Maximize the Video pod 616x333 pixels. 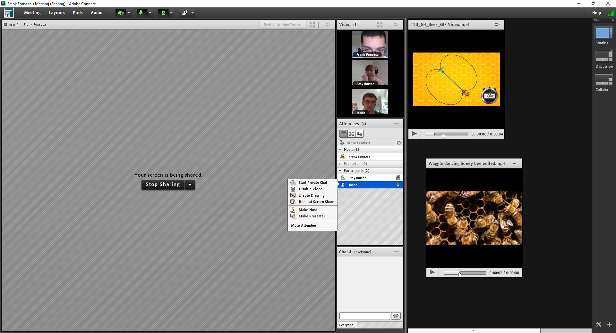(x=380, y=25)
